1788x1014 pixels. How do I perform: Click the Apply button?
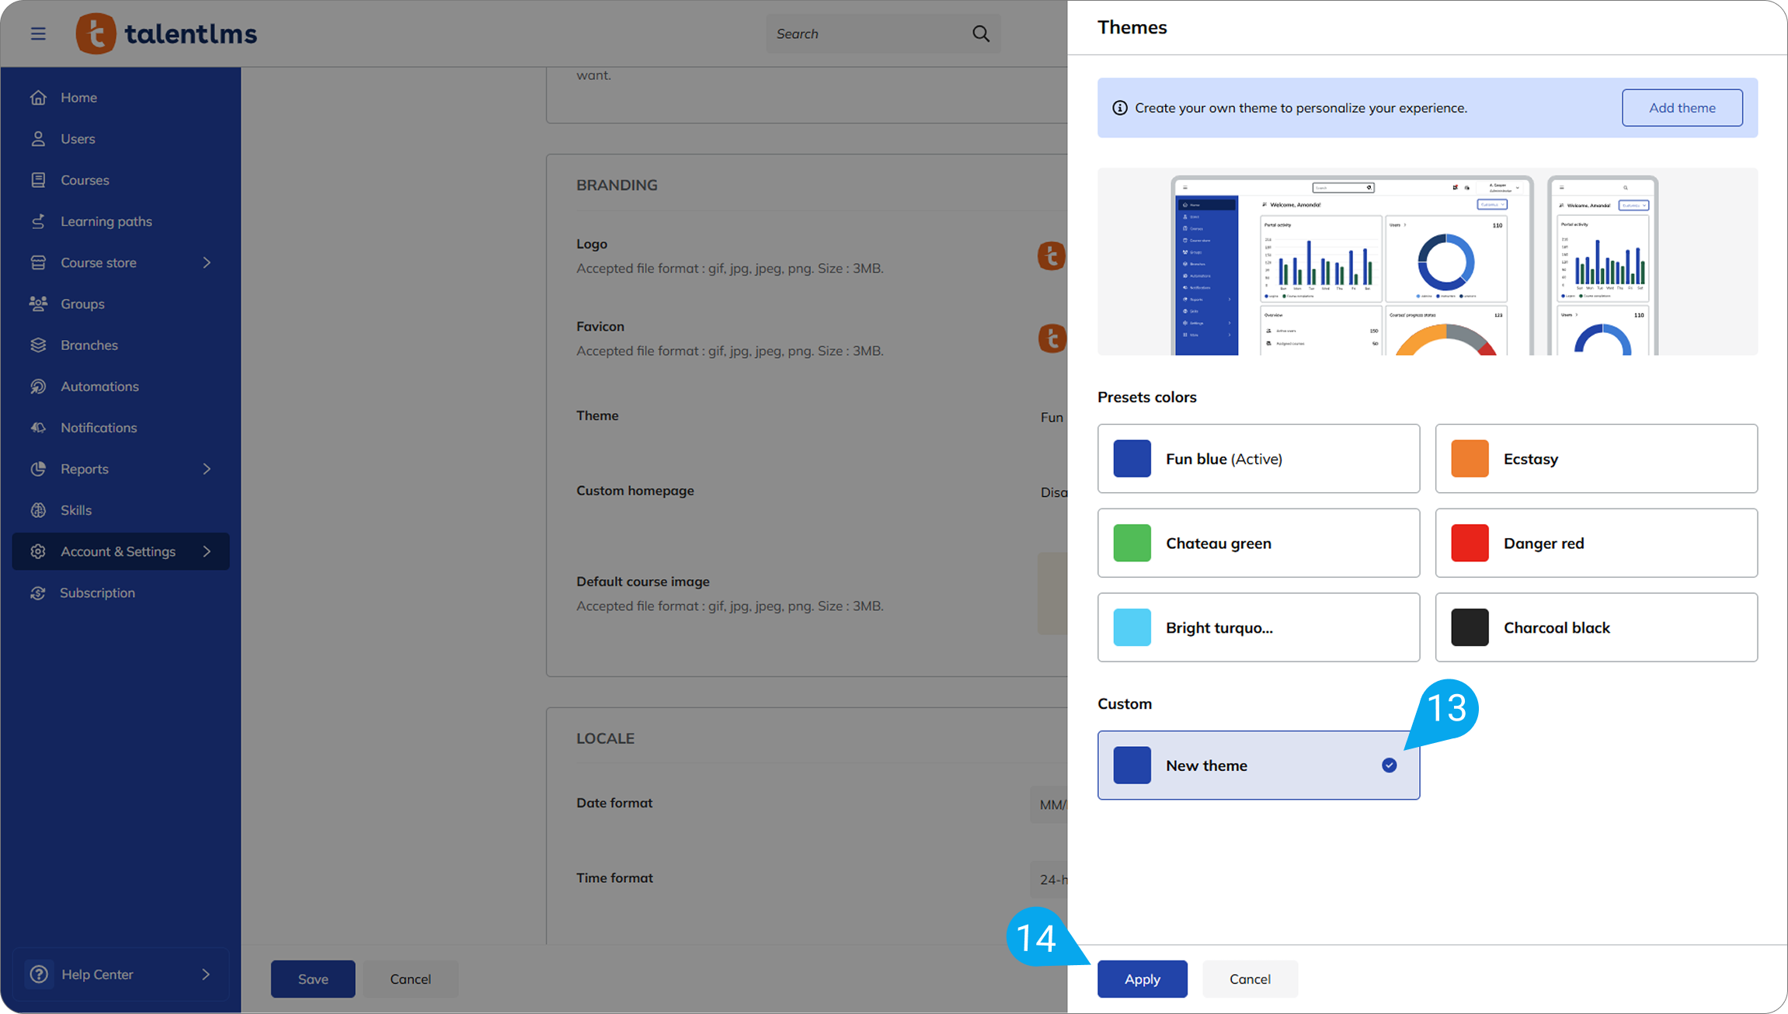1142,979
